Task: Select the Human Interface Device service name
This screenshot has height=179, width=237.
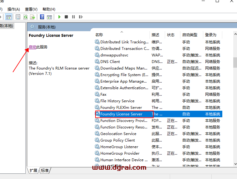Action: click(124, 160)
